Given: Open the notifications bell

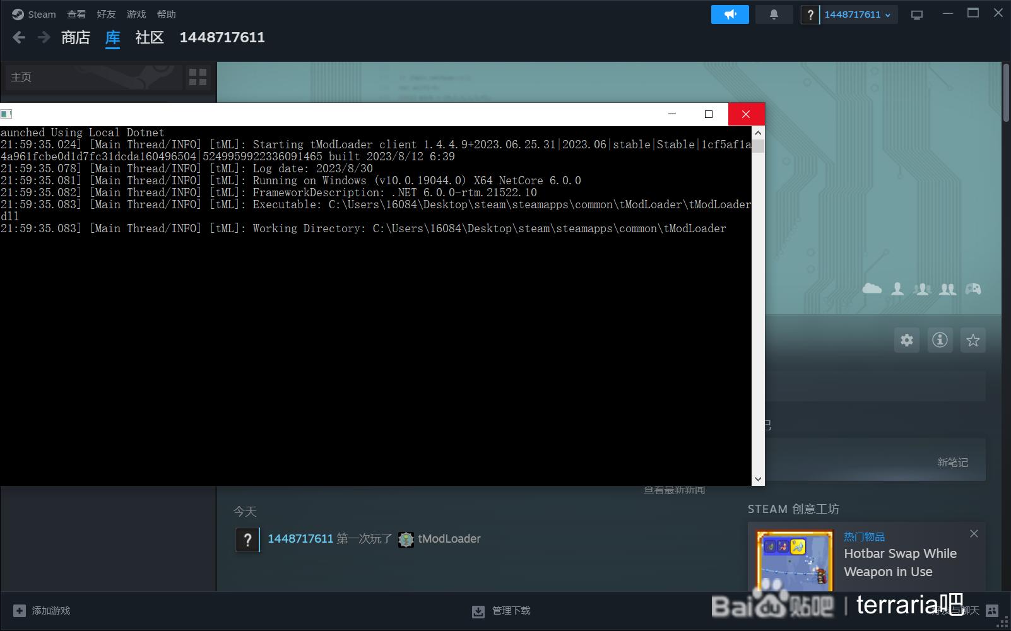Looking at the screenshot, I should click(774, 15).
